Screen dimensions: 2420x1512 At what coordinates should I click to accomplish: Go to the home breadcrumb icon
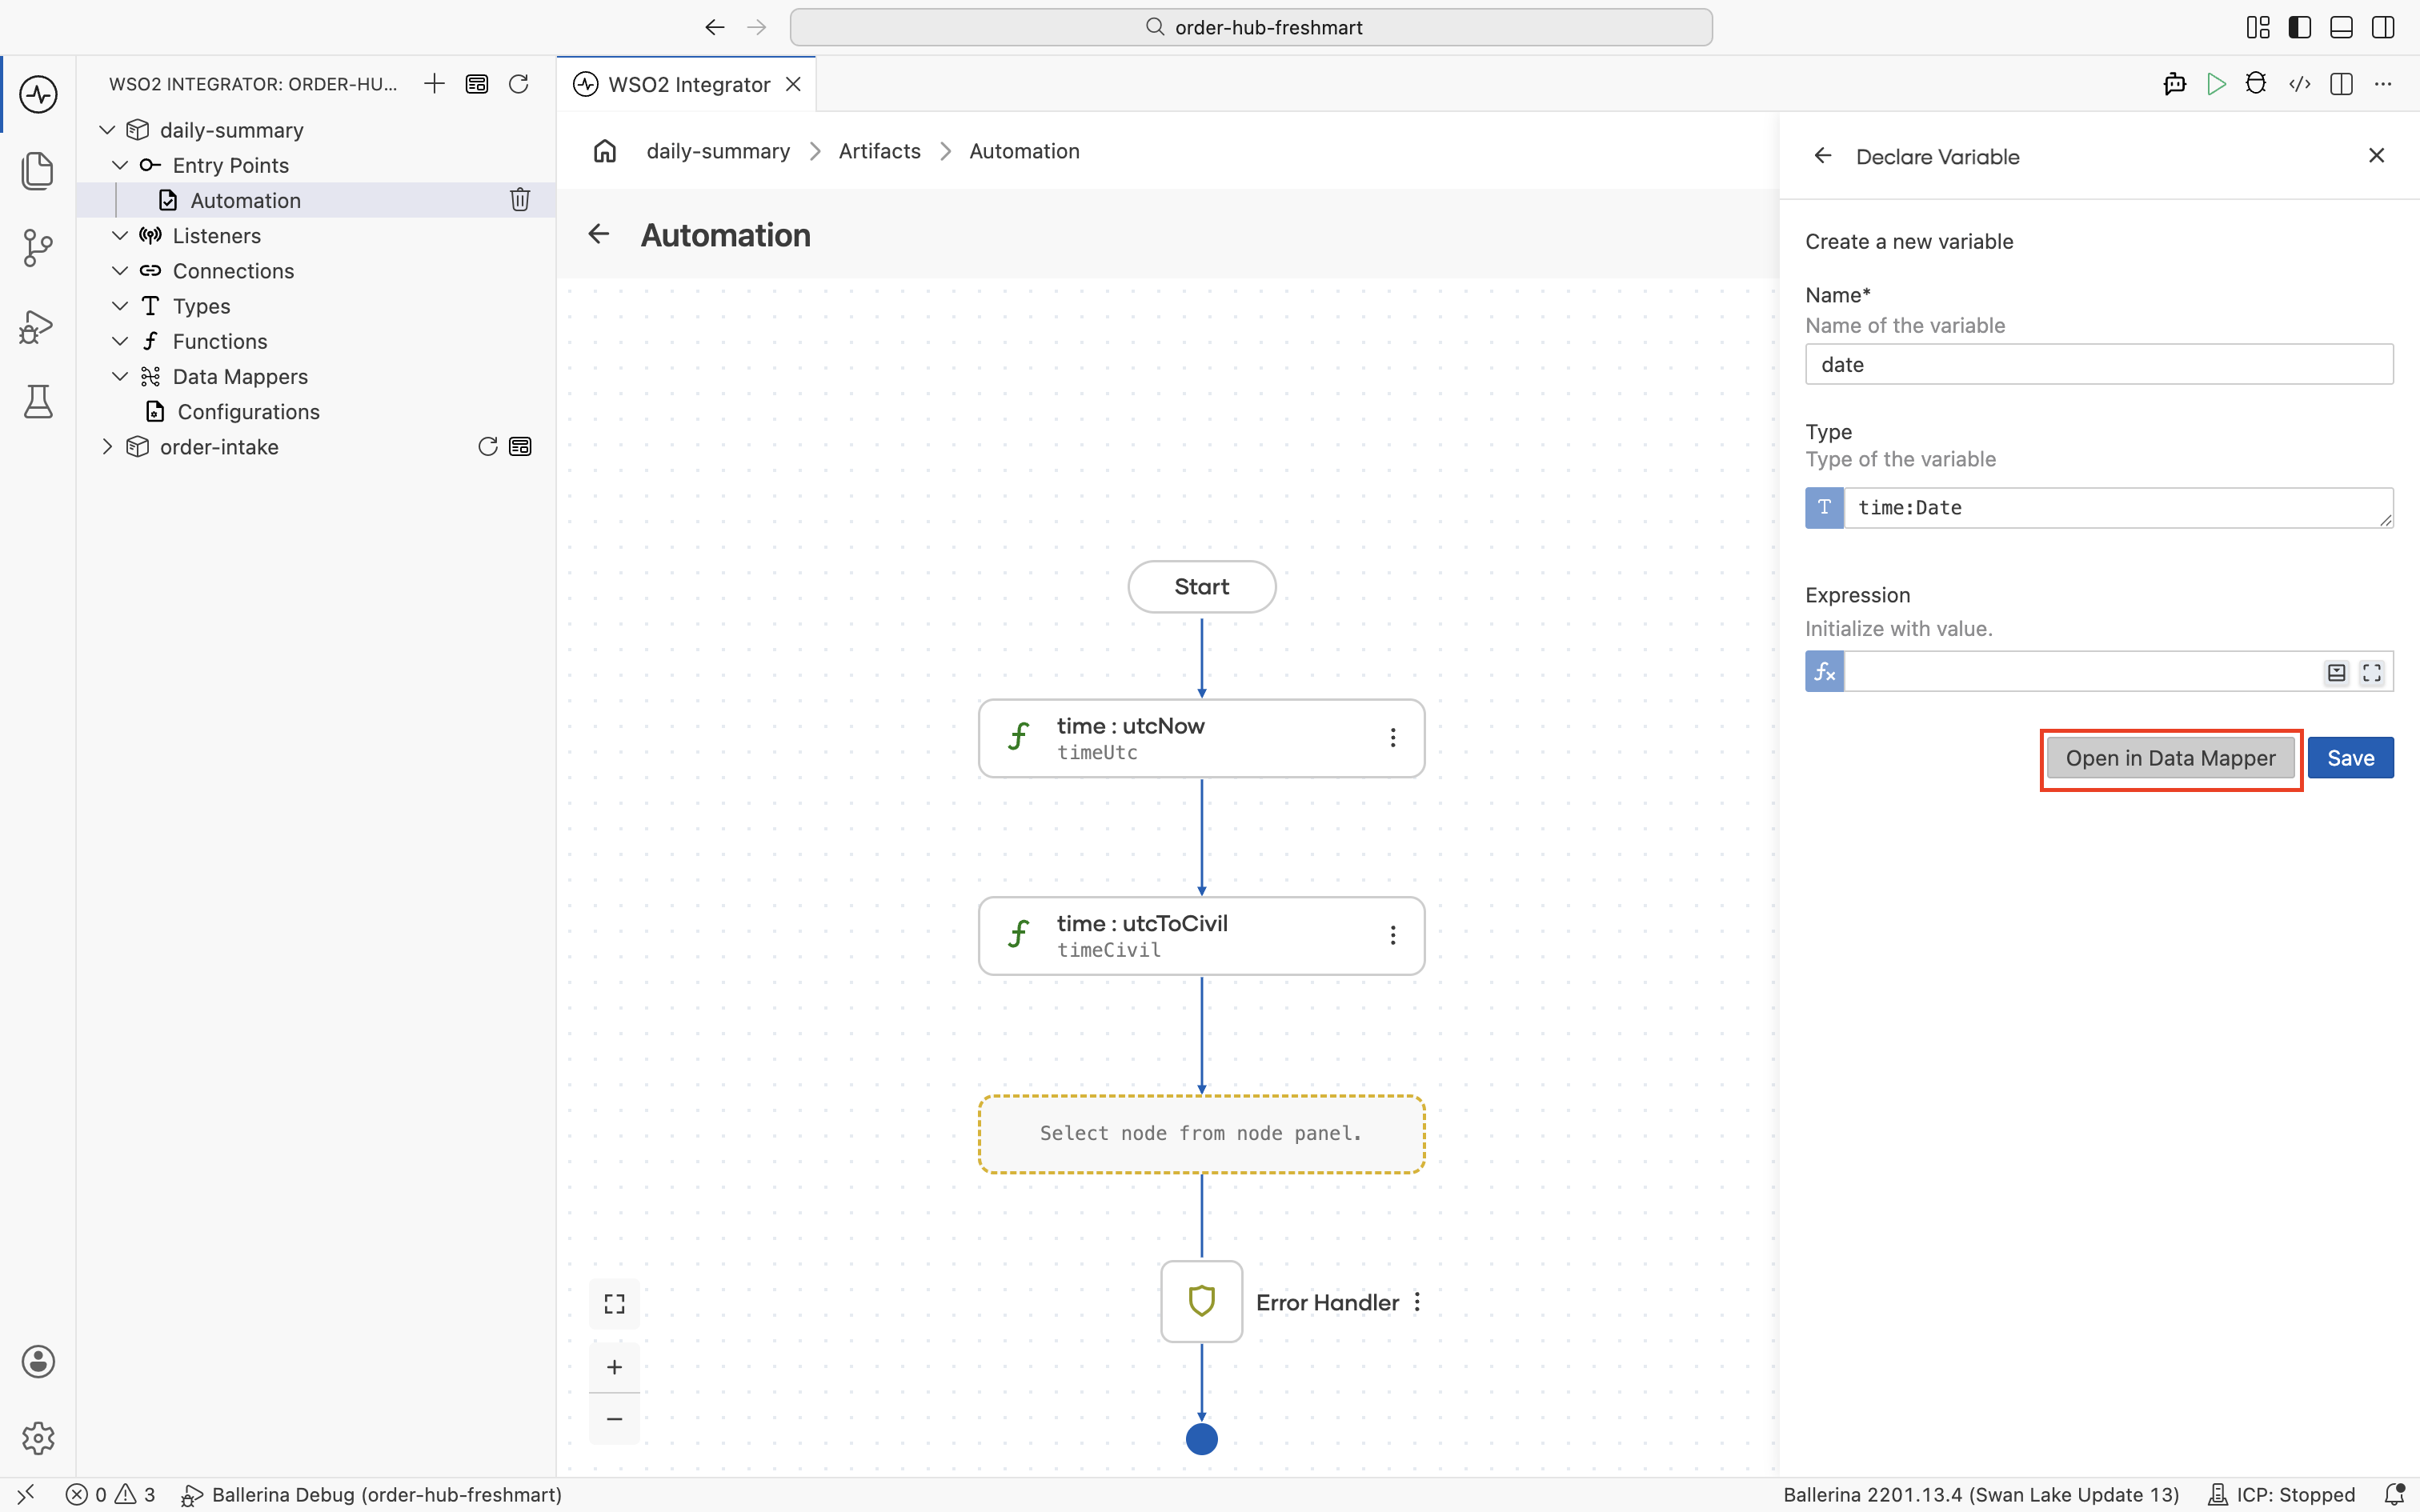coord(605,151)
